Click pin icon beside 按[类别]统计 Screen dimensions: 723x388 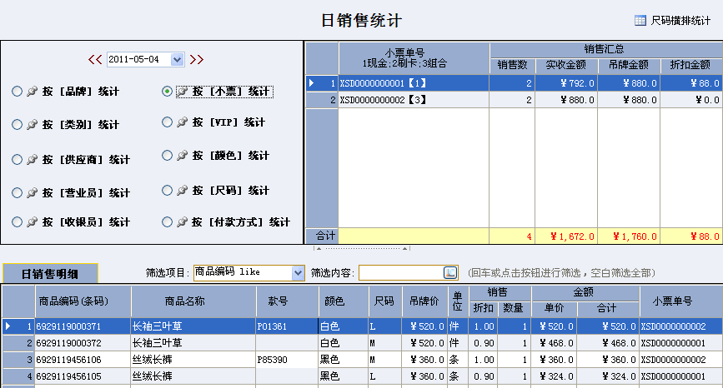coord(32,124)
